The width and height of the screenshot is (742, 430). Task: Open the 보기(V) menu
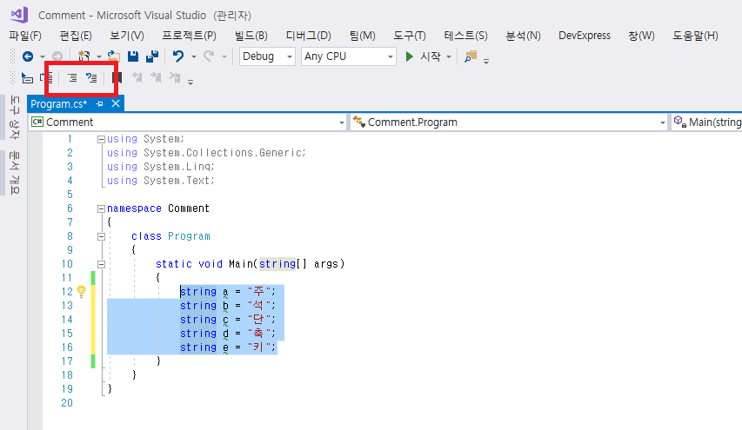coord(127,36)
